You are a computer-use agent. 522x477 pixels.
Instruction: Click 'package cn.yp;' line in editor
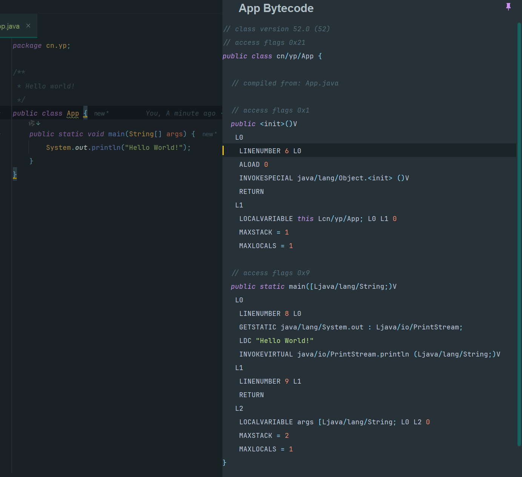pos(41,46)
